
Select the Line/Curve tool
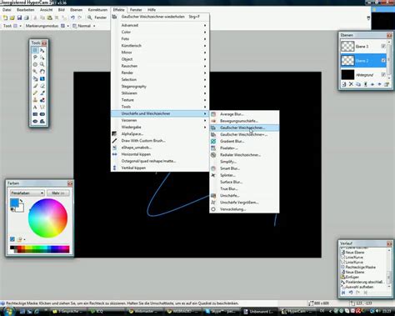click(x=42, y=107)
